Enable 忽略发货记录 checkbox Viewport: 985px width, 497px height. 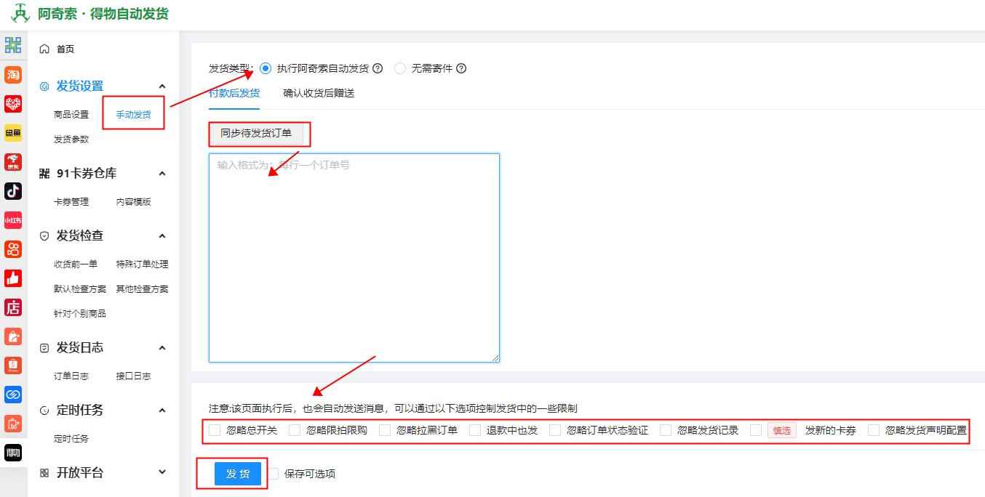[666, 430]
